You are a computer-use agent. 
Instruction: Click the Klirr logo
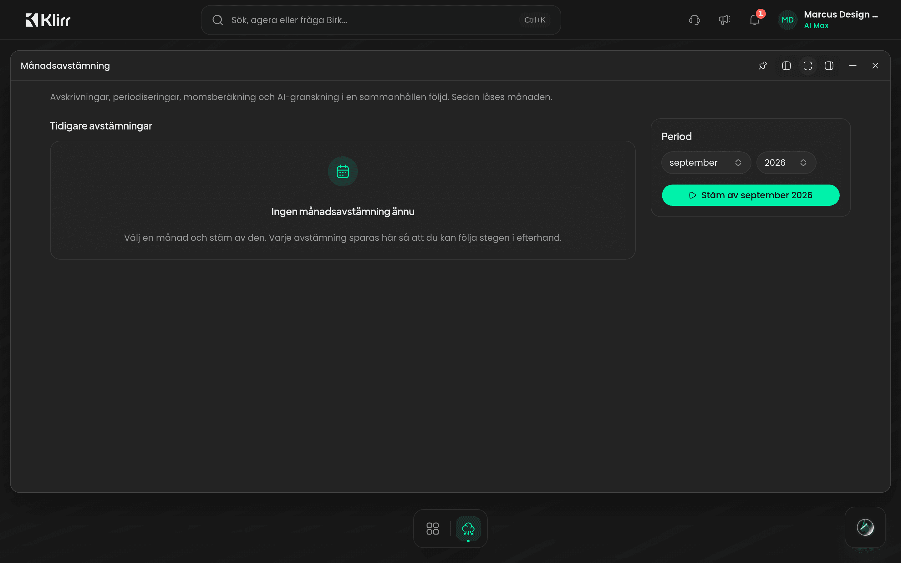click(x=48, y=20)
